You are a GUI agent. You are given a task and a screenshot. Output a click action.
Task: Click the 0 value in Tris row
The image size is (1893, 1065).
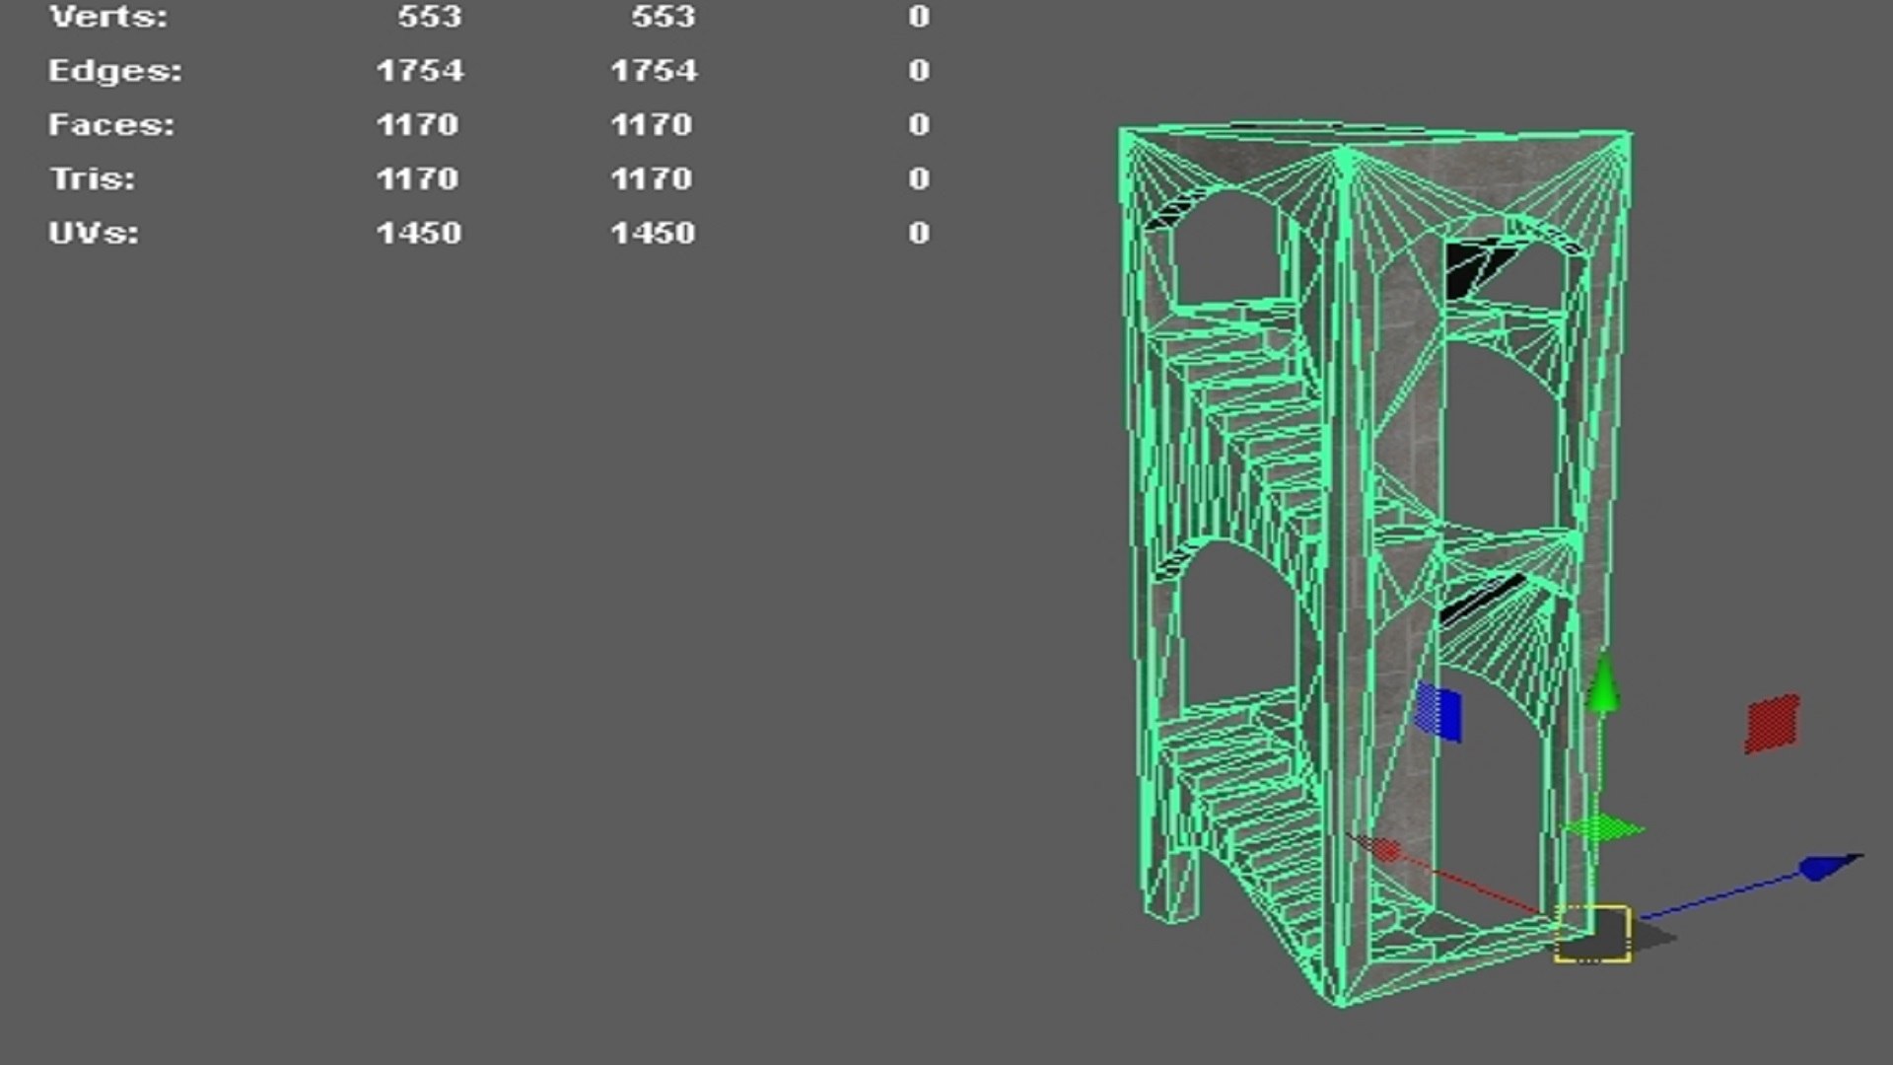919,179
